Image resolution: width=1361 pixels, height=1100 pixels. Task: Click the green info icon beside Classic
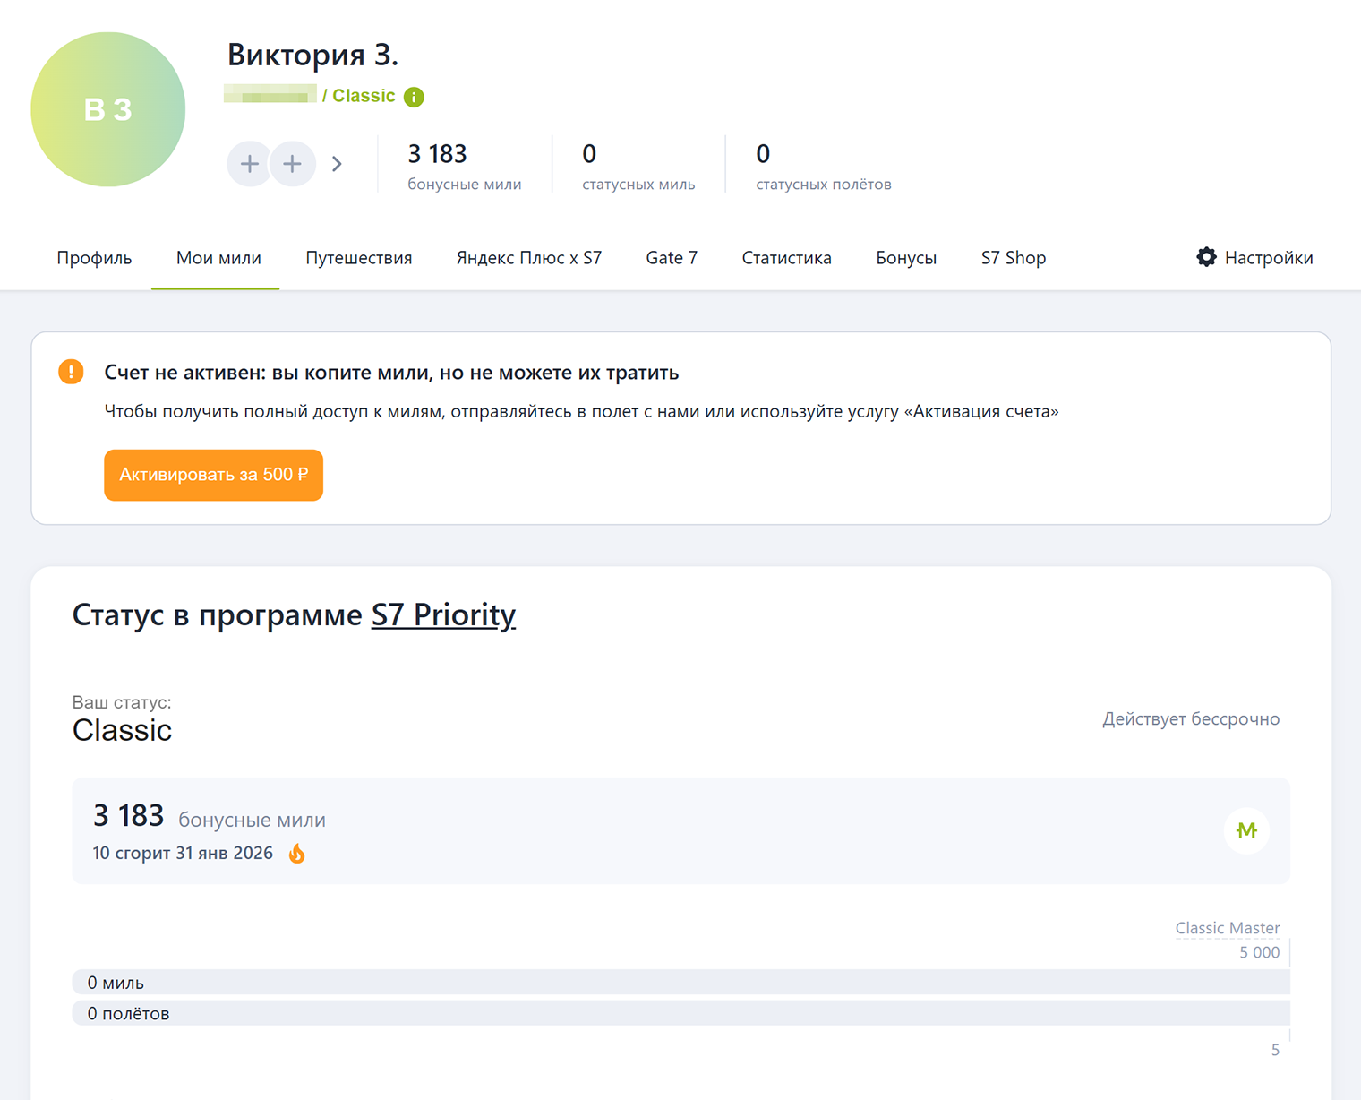coord(414,97)
